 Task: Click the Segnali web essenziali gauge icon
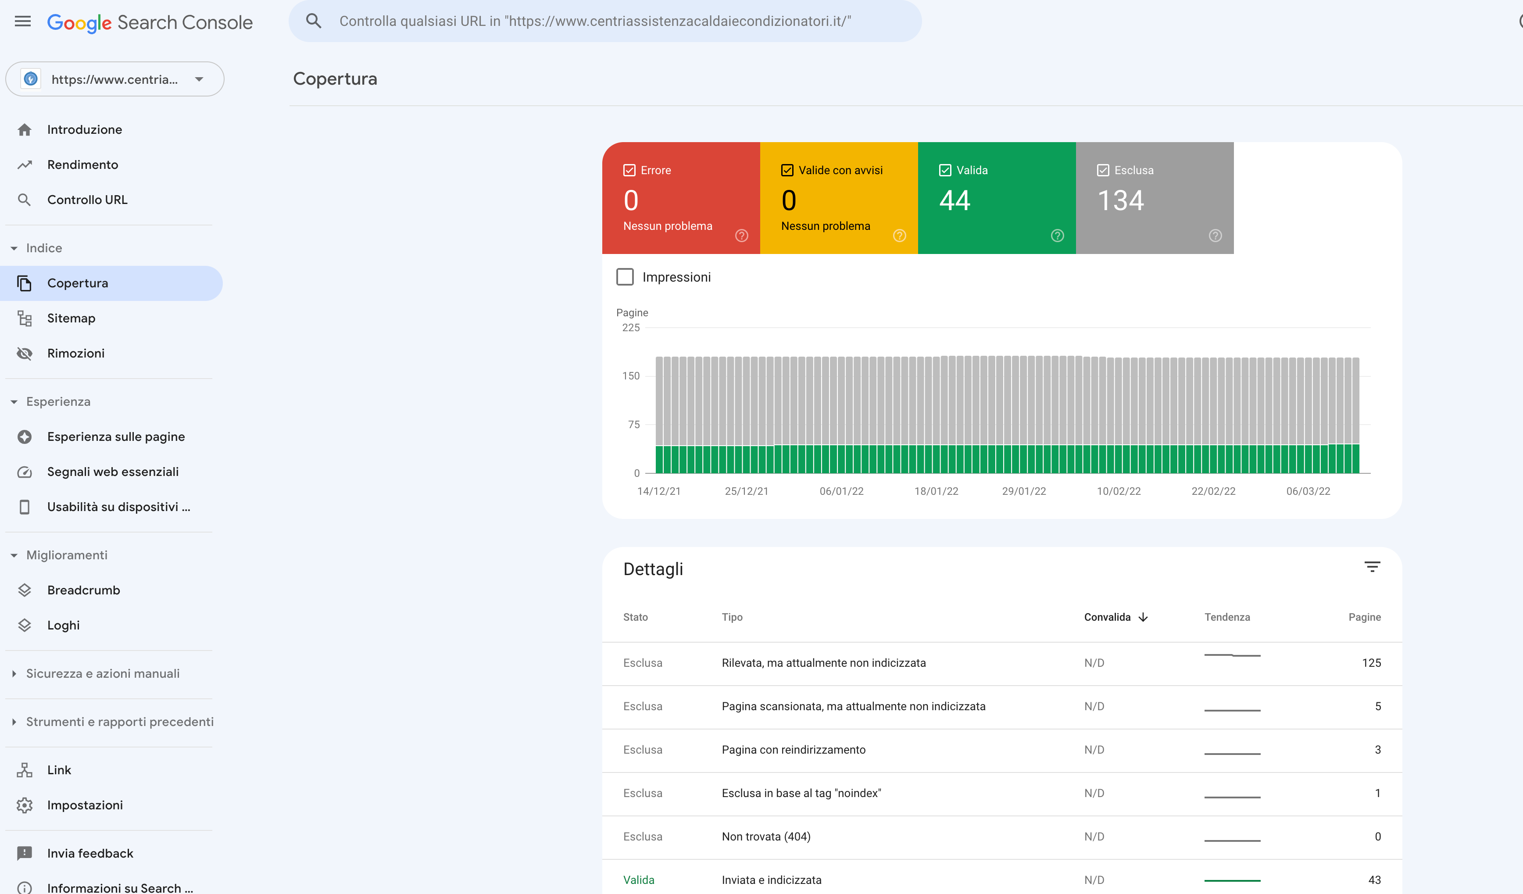click(x=24, y=472)
